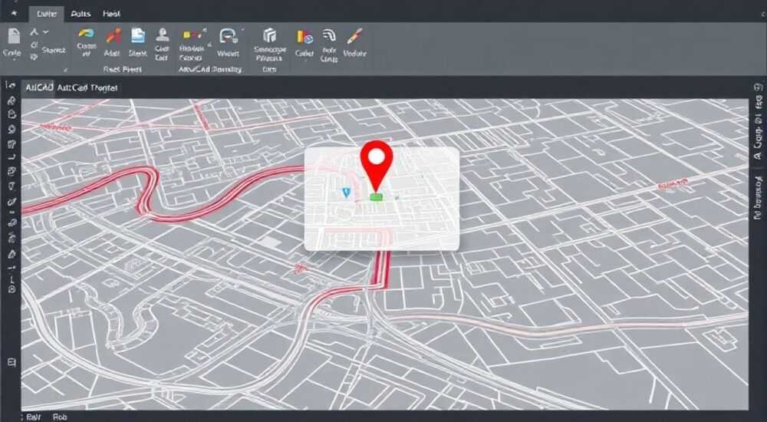Select the yellow-blue swoosh ribbon icon
Image resolution: width=767 pixels, height=422 pixels.
(x=86, y=34)
